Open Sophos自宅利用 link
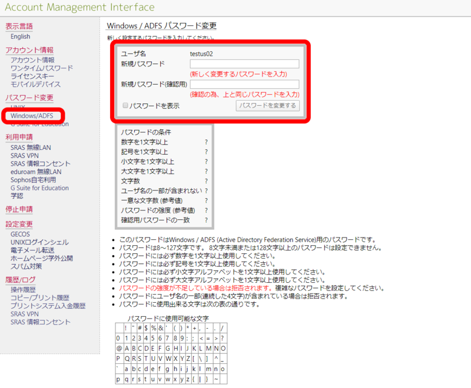The height and width of the screenshot is (388, 471). click(33, 180)
